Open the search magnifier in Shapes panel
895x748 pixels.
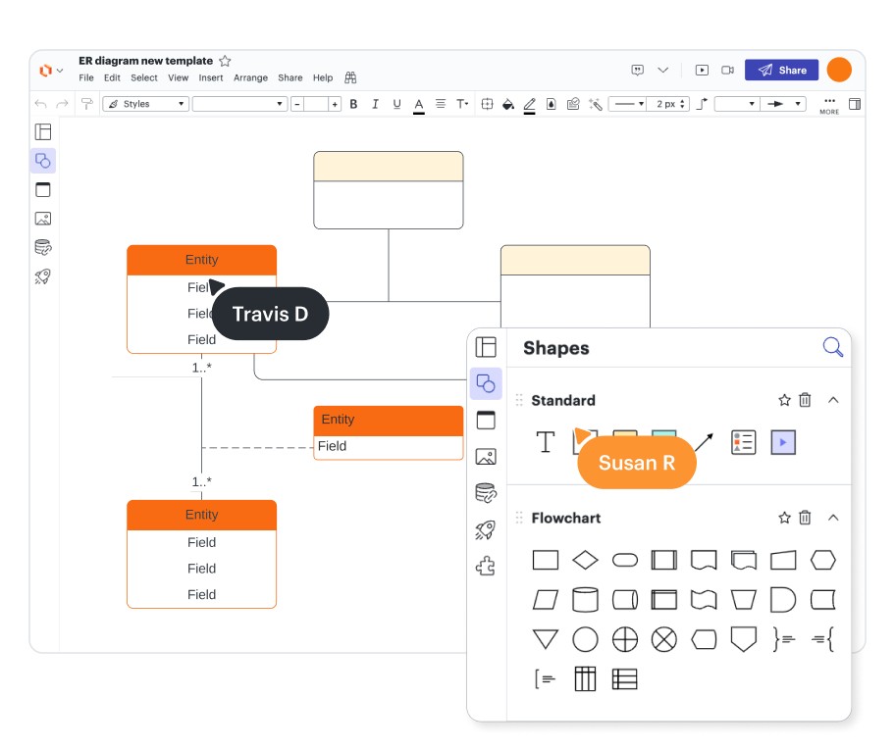[x=832, y=347]
